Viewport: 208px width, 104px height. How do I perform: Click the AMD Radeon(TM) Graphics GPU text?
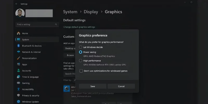pos(99,56)
